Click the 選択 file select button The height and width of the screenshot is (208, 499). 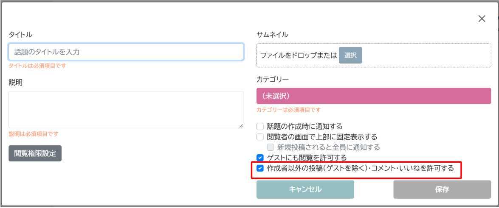[x=350, y=55]
